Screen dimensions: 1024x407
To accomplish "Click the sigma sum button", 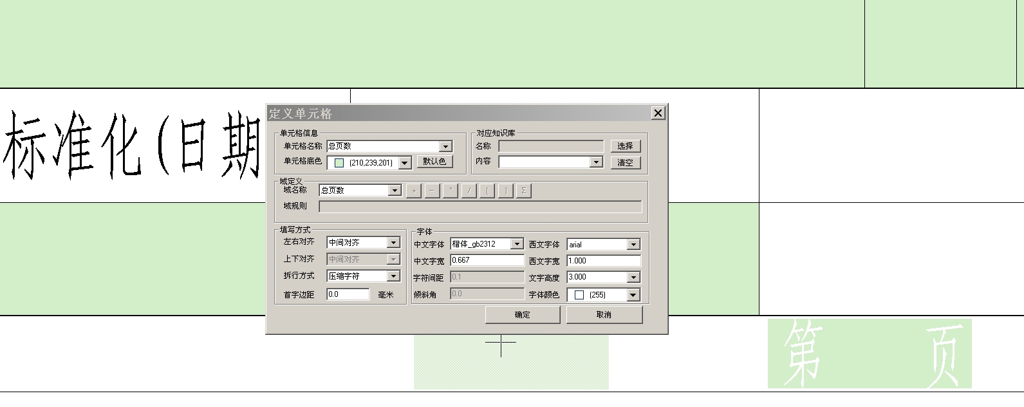I will [x=524, y=191].
